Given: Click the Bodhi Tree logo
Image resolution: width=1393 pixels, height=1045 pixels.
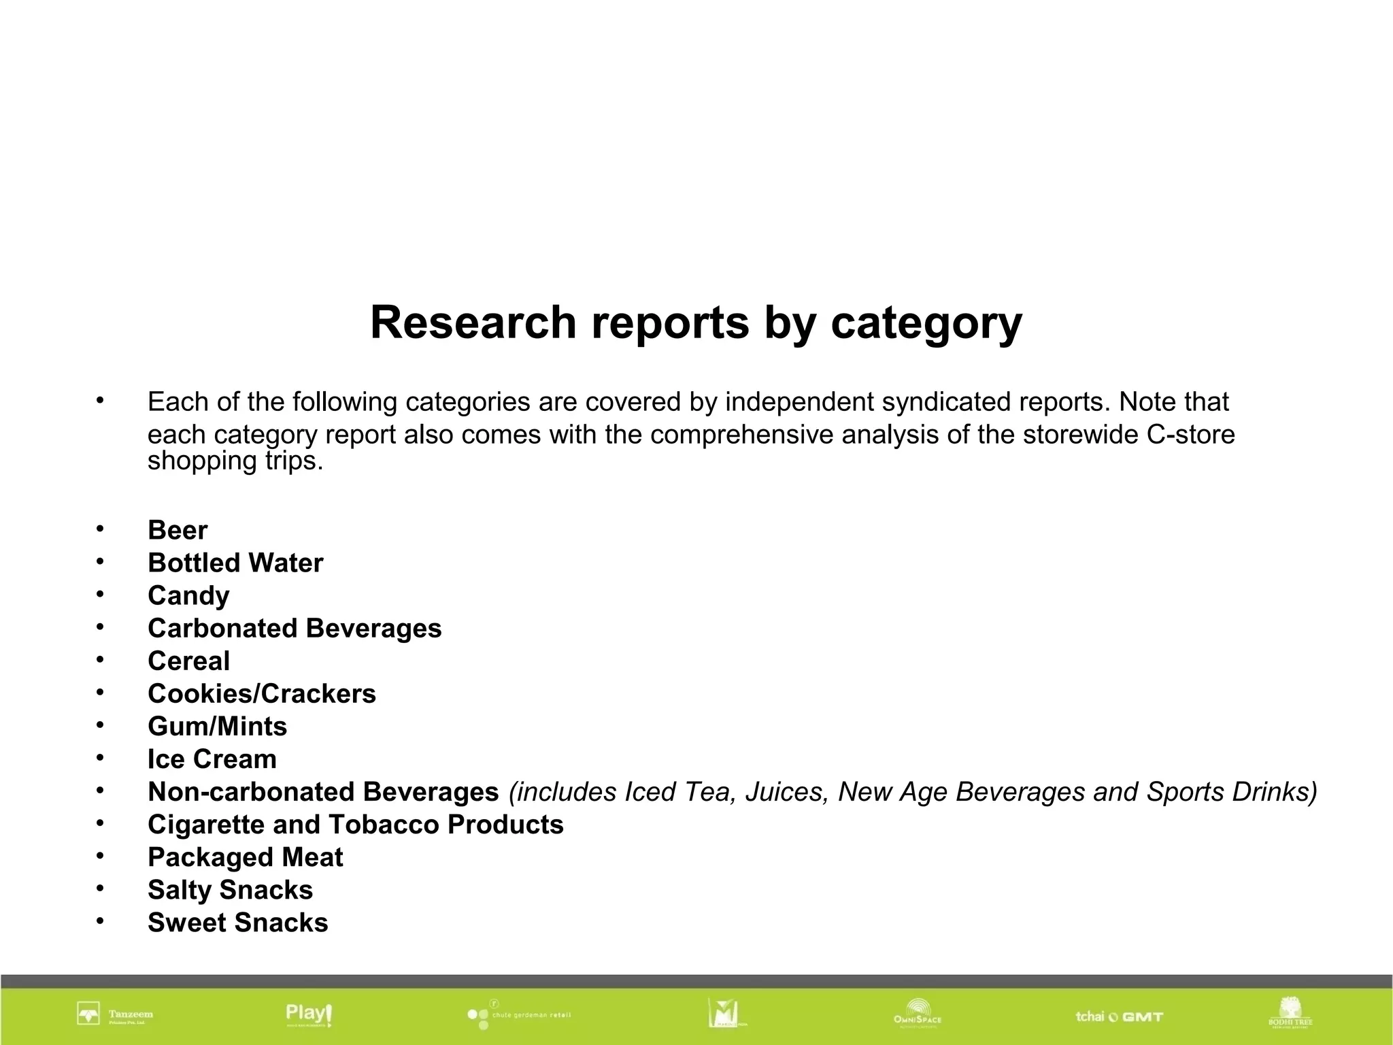Looking at the screenshot, I should [x=1290, y=1013].
